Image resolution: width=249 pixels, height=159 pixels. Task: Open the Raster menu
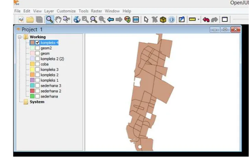(x=97, y=11)
